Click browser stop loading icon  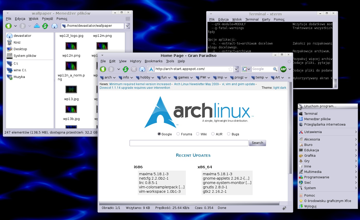click(134, 69)
